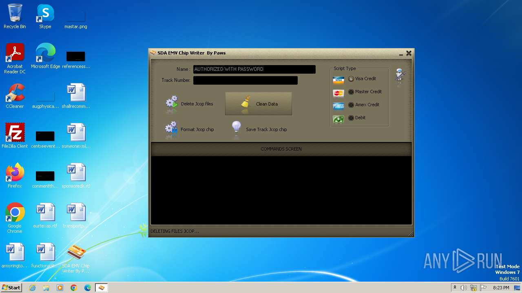Select the referencess file desktop icon
The image size is (522, 293).
[76, 58]
